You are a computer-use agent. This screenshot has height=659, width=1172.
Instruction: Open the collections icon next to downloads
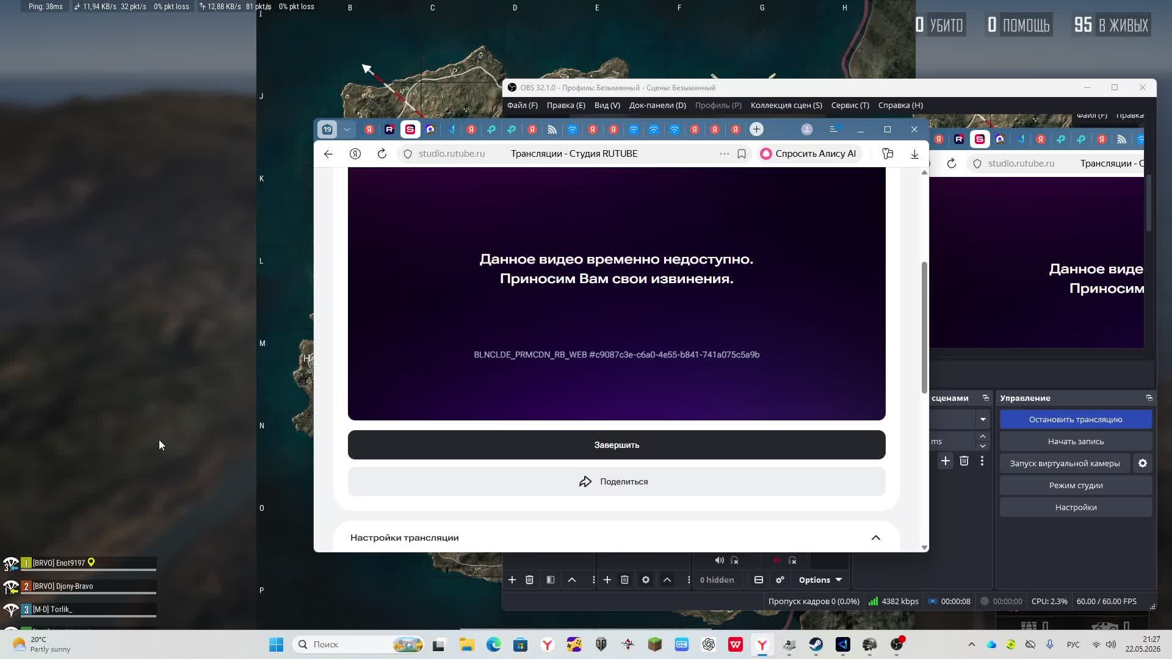point(888,154)
